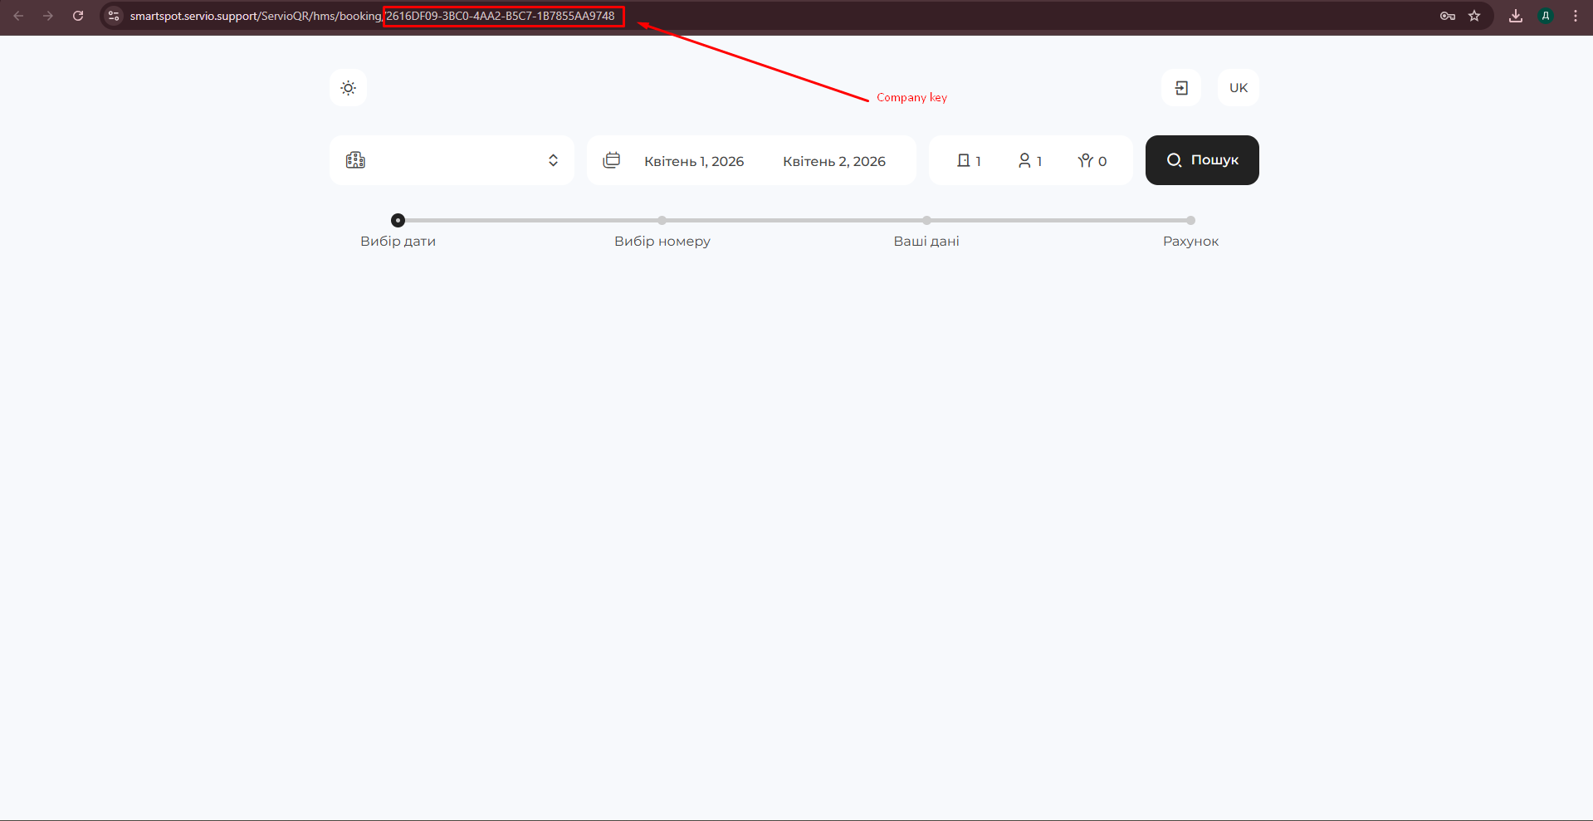Expand the up-down chevron in hotel selector
Image resolution: width=1593 pixels, height=821 pixels.
click(x=553, y=160)
